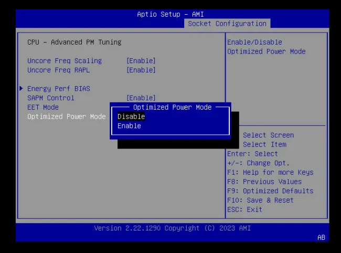This screenshot has width=341, height=253.
Task: Click the Optimized Power Mode popup title
Action: point(172,107)
